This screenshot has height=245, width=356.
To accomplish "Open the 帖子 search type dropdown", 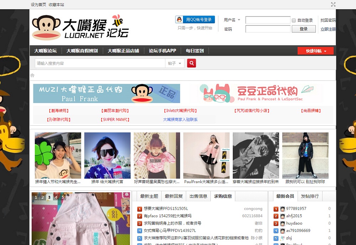I will [174, 63].
